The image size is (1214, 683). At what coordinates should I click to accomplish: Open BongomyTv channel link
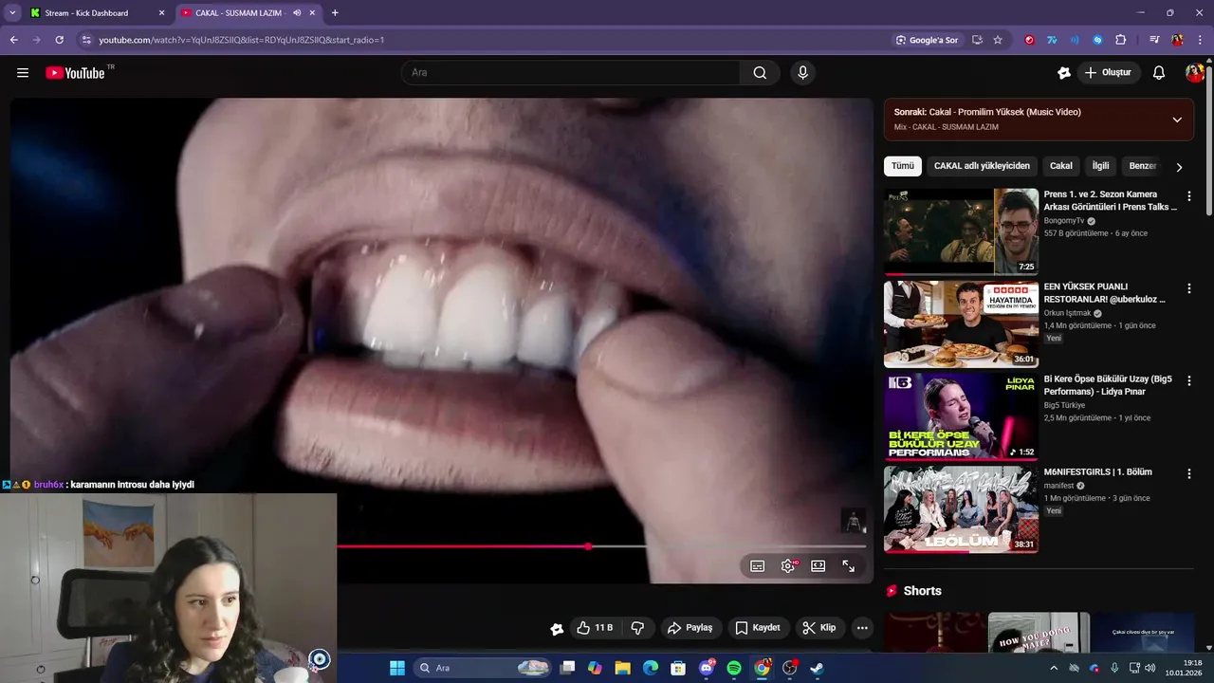coord(1063,221)
